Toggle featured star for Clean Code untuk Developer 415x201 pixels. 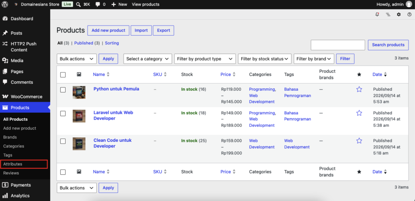(x=359, y=141)
